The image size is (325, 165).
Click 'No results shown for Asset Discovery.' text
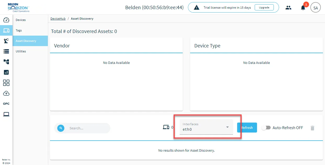point(186,151)
